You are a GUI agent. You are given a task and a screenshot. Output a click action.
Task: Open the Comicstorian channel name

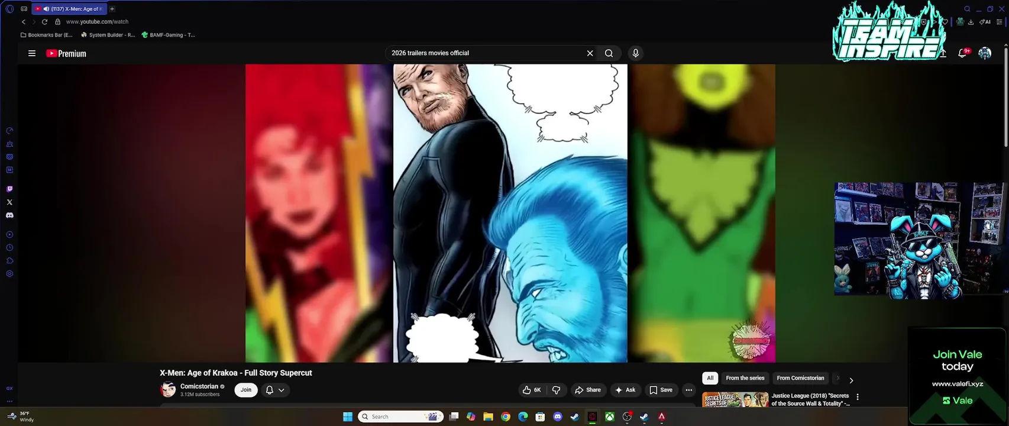pos(199,386)
